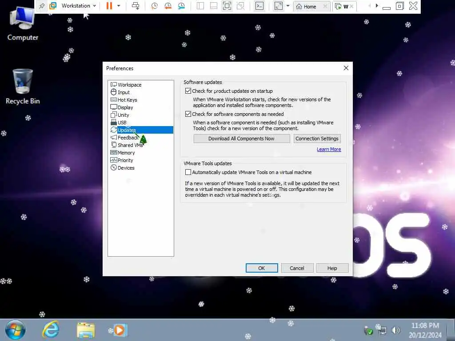Open the snapshot manager icon
Image resolution: width=455 pixels, height=341 pixels.
pos(181,6)
